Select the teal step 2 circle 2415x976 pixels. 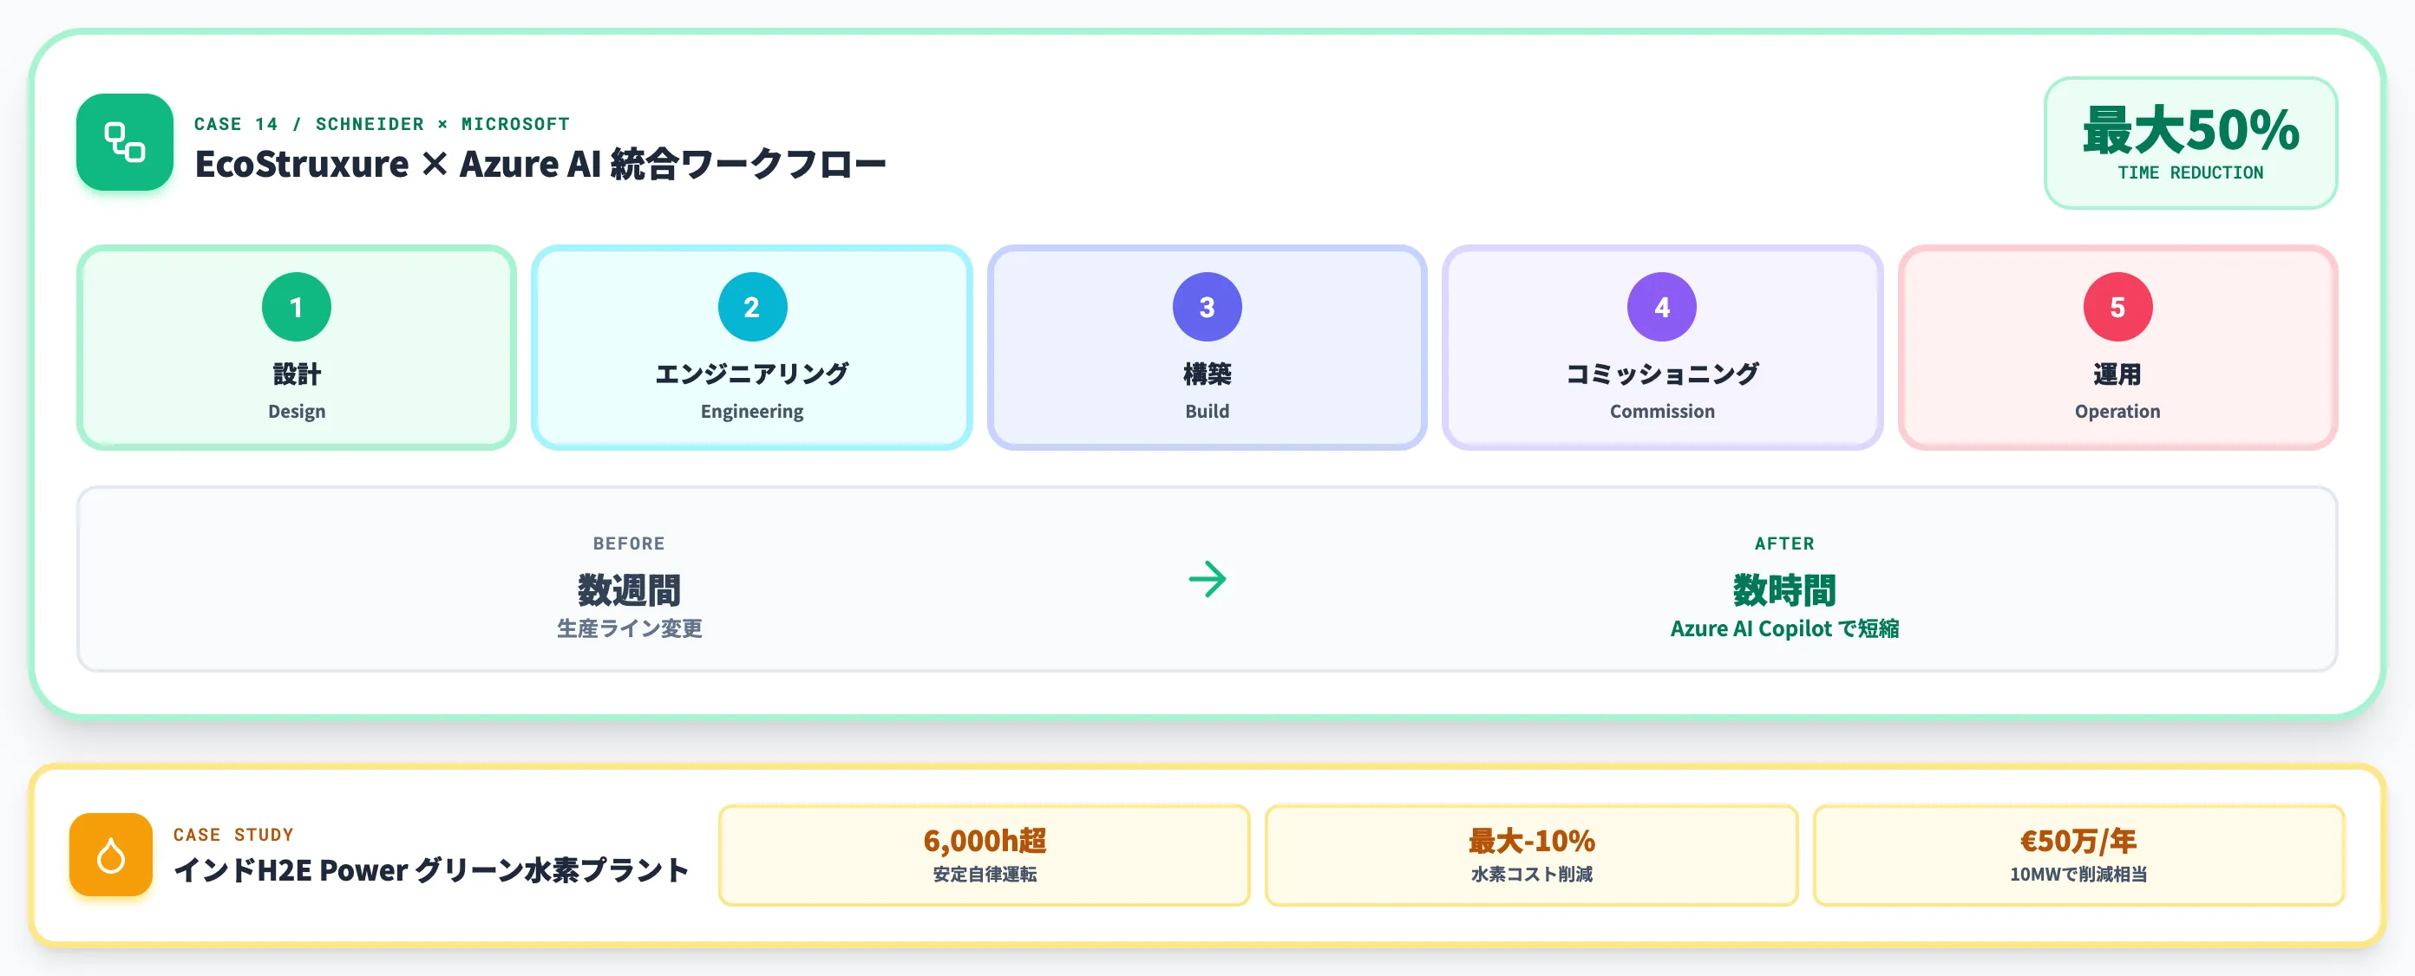coord(752,307)
